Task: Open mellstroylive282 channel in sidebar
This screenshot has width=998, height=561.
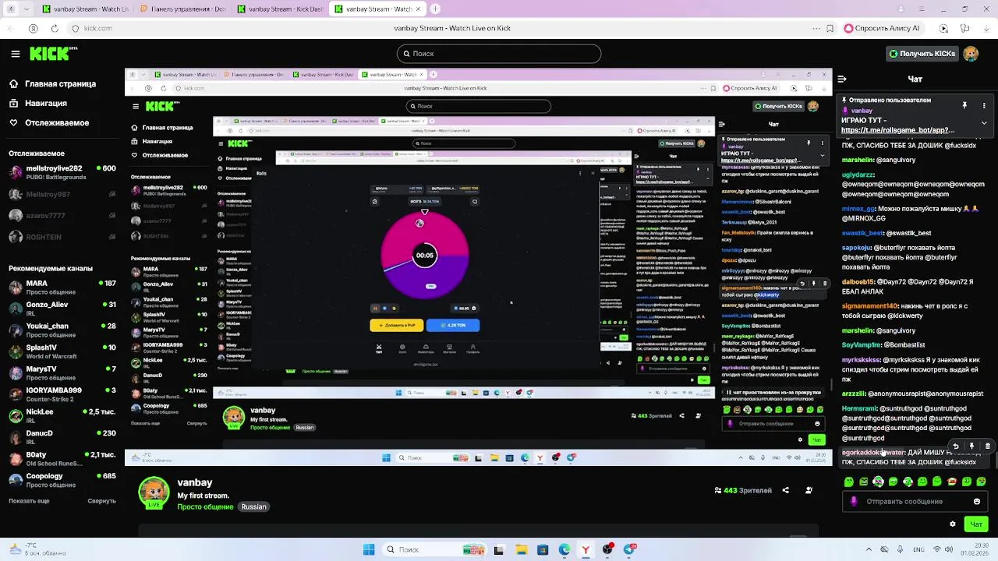Action: [62, 172]
